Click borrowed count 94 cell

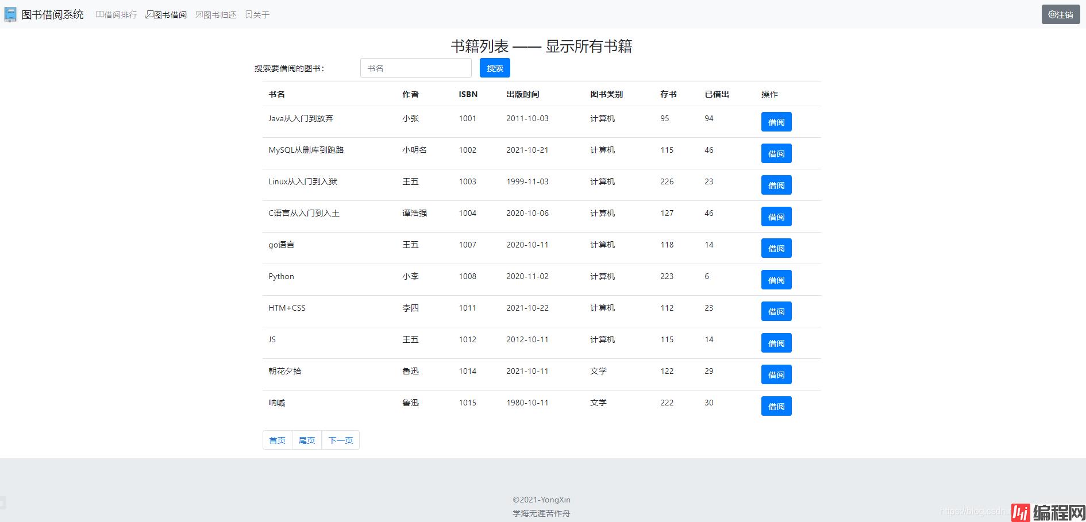pos(709,118)
